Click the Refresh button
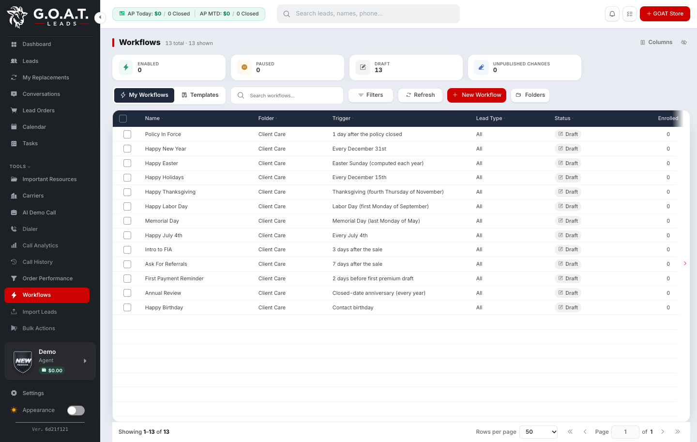 (420, 95)
